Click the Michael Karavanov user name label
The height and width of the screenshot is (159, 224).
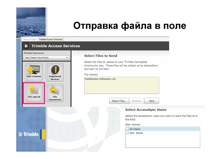click(34, 53)
